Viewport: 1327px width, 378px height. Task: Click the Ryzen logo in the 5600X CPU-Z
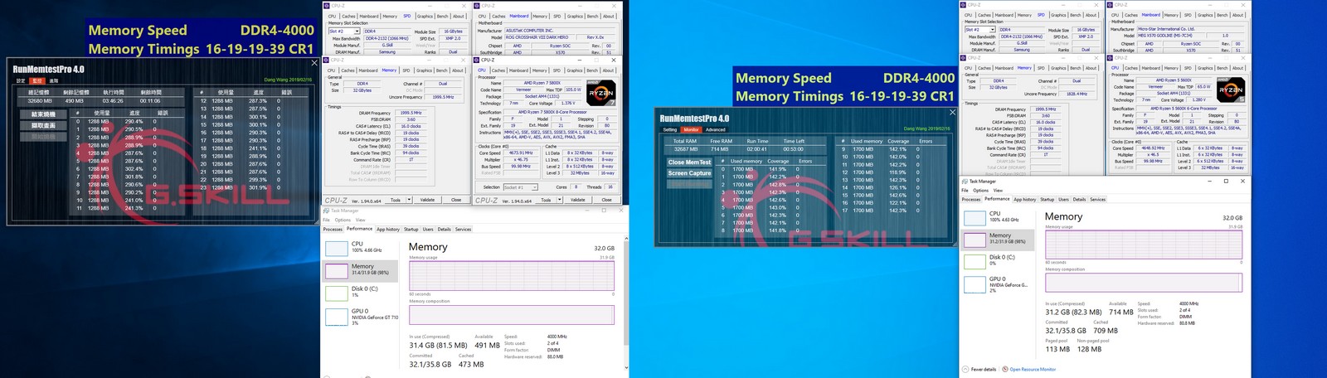pyautogui.click(x=1232, y=90)
